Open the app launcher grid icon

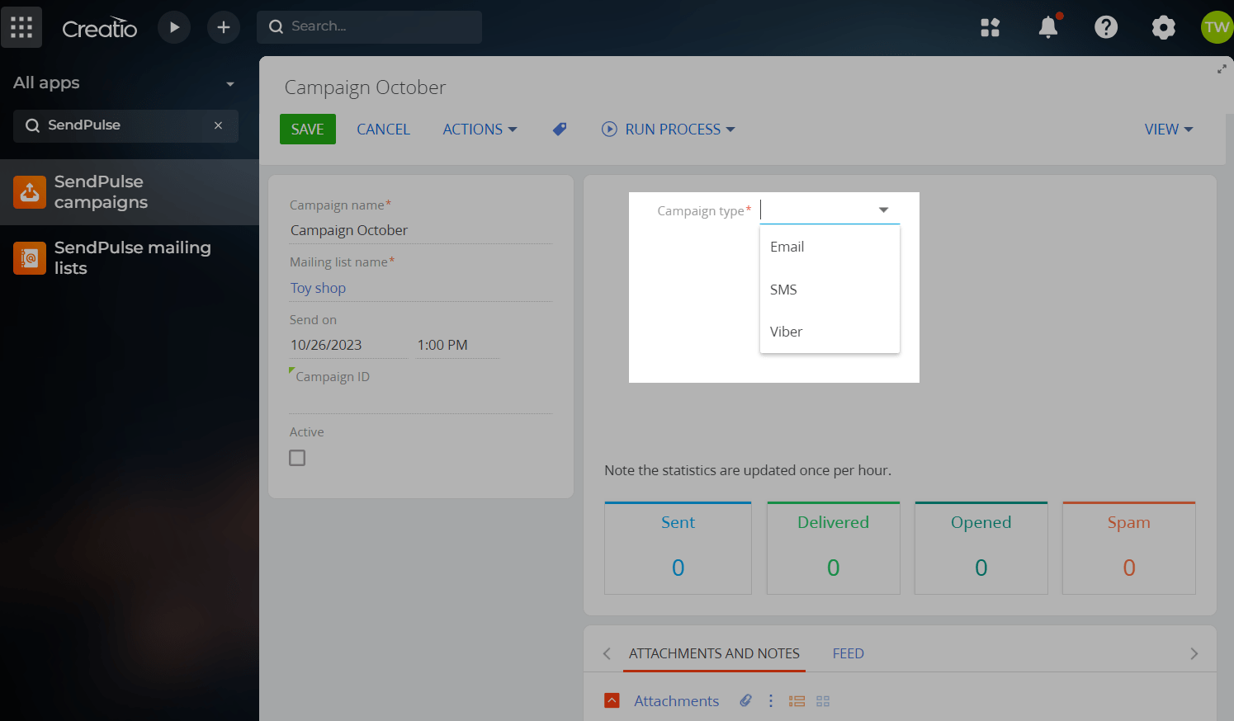click(x=21, y=27)
